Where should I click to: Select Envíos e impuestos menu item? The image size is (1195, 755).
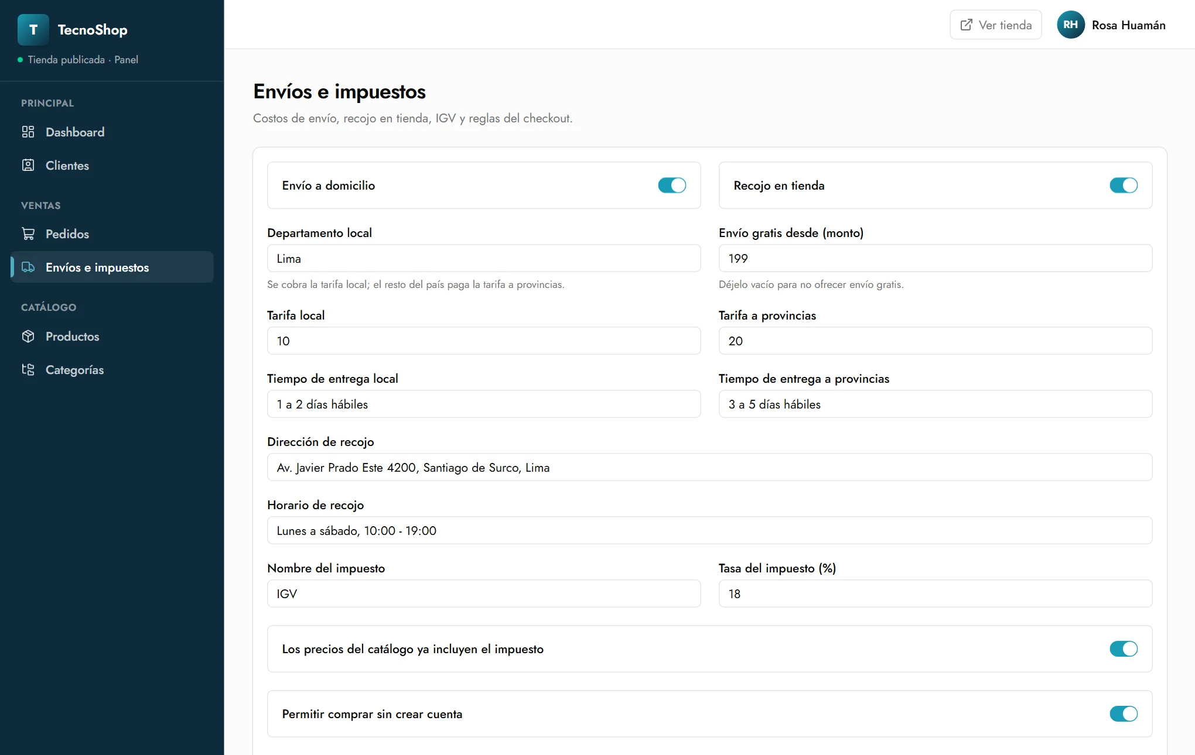pyautogui.click(x=112, y=267)
